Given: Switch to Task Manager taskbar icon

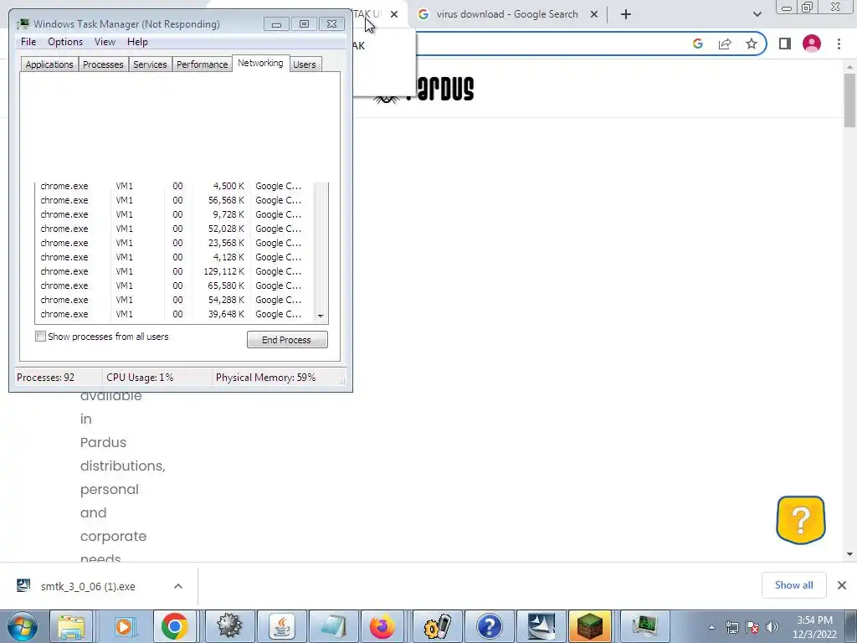Looking at the screenshot, I should click(x=645, y=626).
